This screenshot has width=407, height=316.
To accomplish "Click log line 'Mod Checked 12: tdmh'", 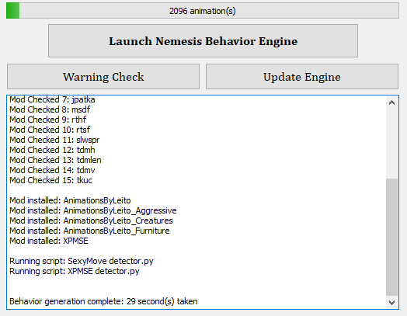I will [x=53, y=150].
